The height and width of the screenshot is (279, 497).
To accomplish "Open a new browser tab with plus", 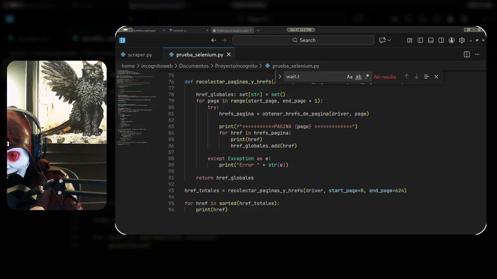I will 258,30.
